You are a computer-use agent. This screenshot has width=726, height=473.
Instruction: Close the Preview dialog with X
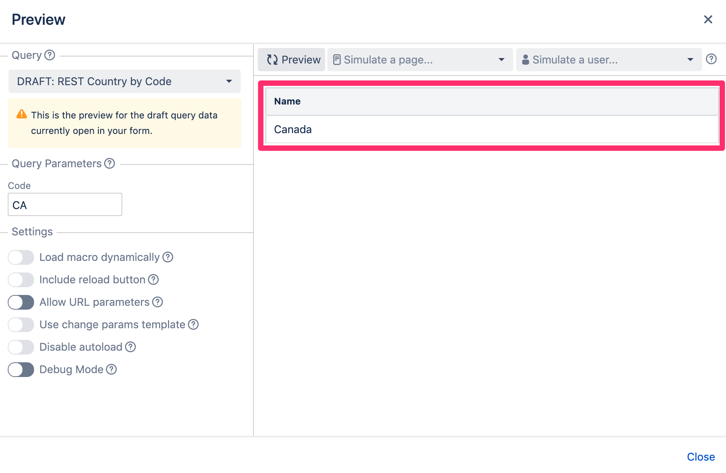pyautogui.click(x=708, y=19)
